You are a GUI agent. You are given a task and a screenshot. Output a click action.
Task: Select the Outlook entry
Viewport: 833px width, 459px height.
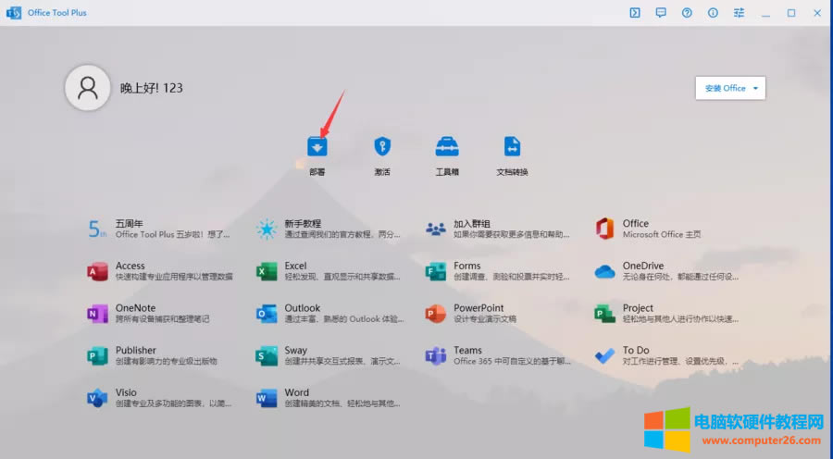pos(303,308)
